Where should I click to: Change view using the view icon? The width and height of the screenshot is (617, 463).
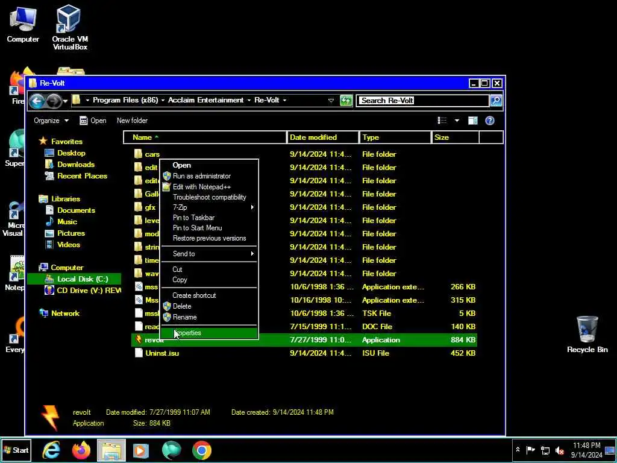click(442, 121)
